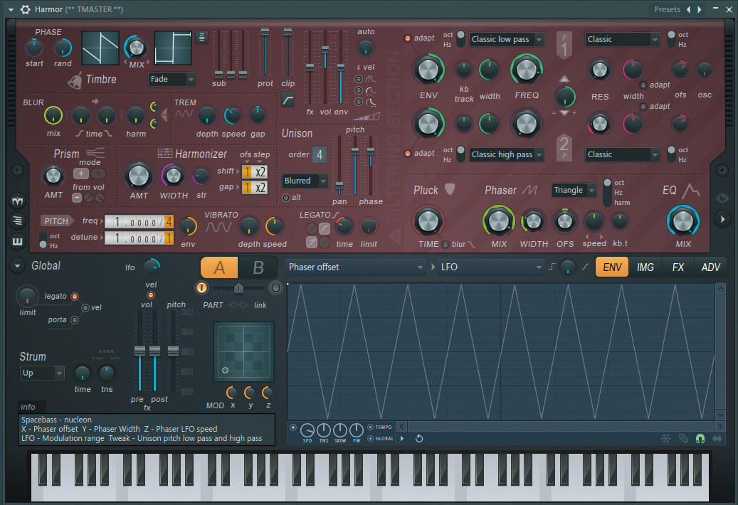Click the slide arrows icon in envelope editor

[x=717, y=439]
